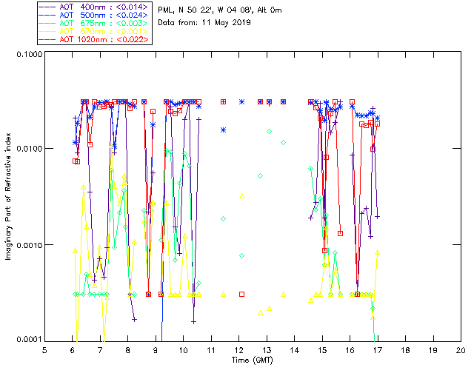The width and height of the screenshot is (474, 379).
Task: Click the 'Imaginary Part of Refractive Index' axis label
Action: tap(10, 198)
